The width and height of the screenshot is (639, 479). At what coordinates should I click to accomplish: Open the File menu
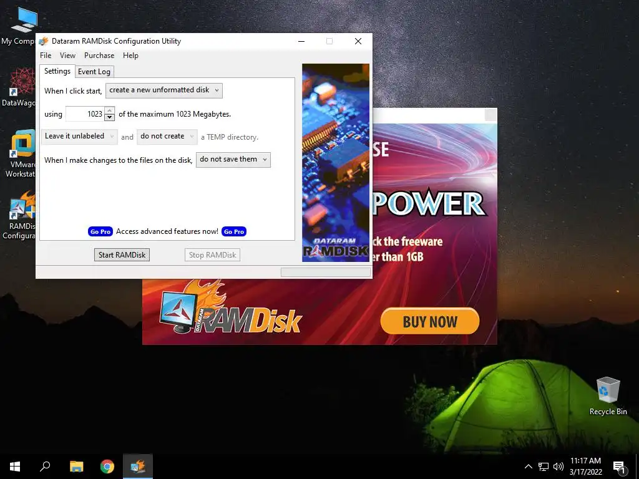46,56
